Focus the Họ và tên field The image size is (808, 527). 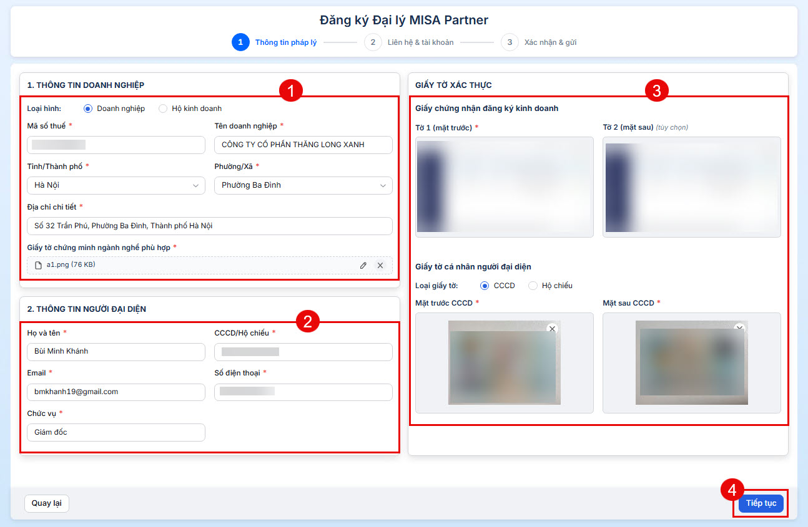[116, 352]
